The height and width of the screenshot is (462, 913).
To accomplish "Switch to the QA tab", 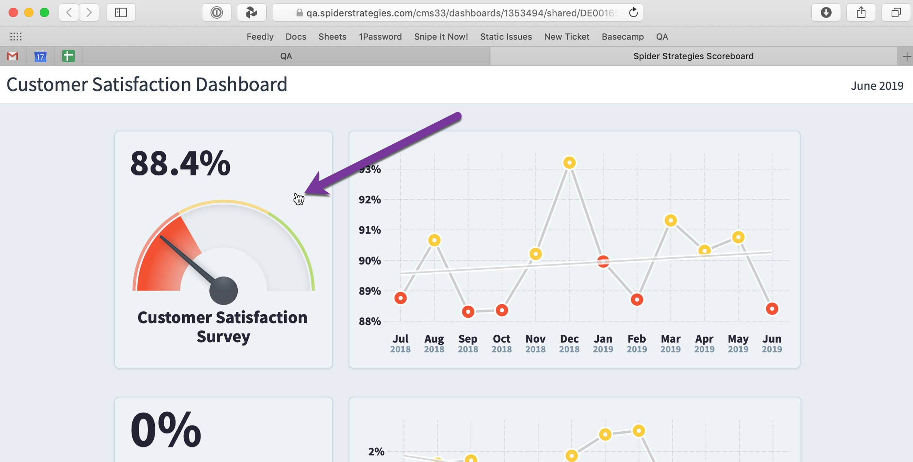I will pyautogui.click(x=286, y=56).
